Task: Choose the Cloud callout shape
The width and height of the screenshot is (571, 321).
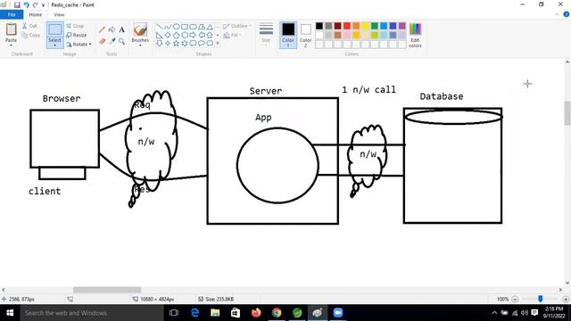Action: (210, 44)
